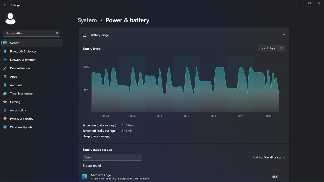The image size is (324, 182).
Task: Open the Accounts person icon
Action: click(5, 85)
